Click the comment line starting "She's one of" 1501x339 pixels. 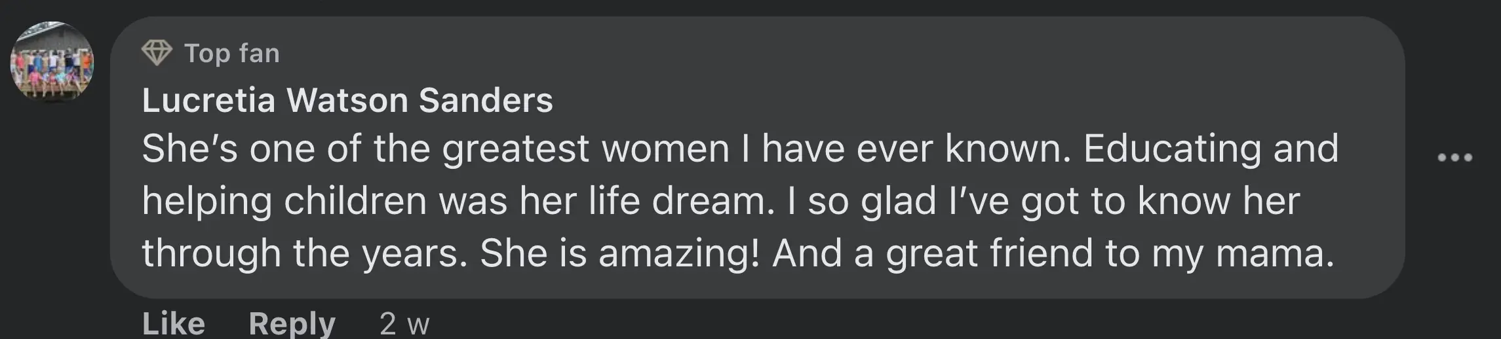click(740, 149)
